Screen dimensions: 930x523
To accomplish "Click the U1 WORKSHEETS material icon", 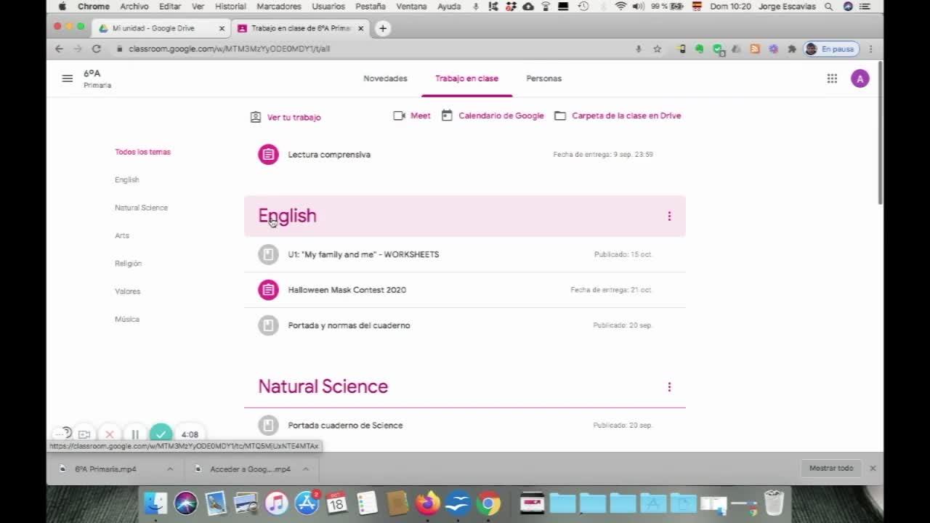I will [268, 254].
